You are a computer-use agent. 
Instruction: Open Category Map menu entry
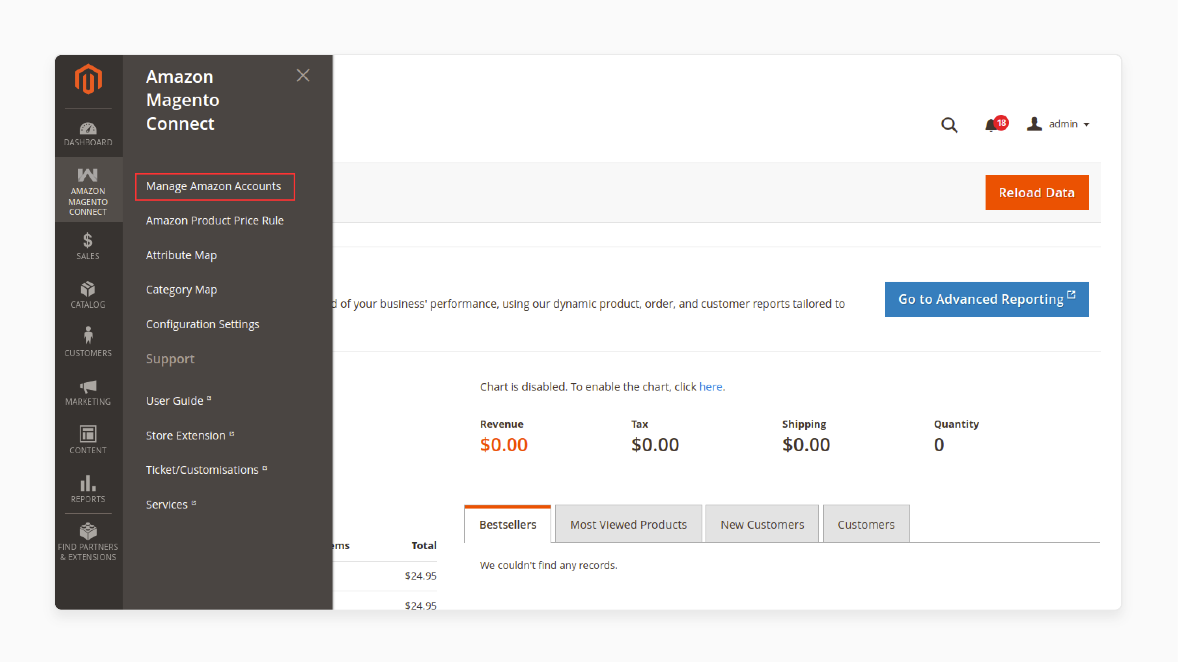[181, 290]
